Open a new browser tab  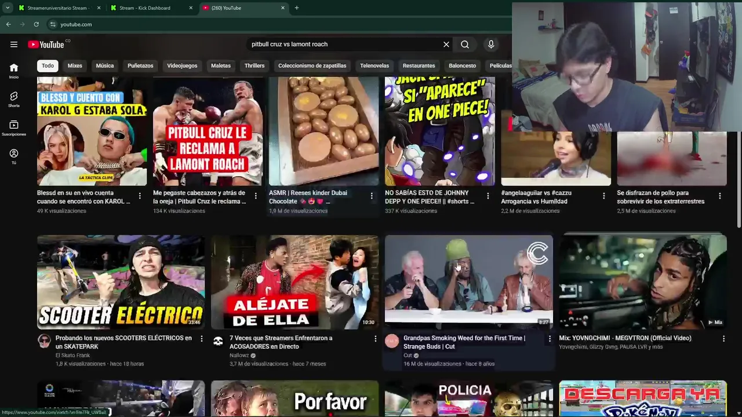(297, 8)
